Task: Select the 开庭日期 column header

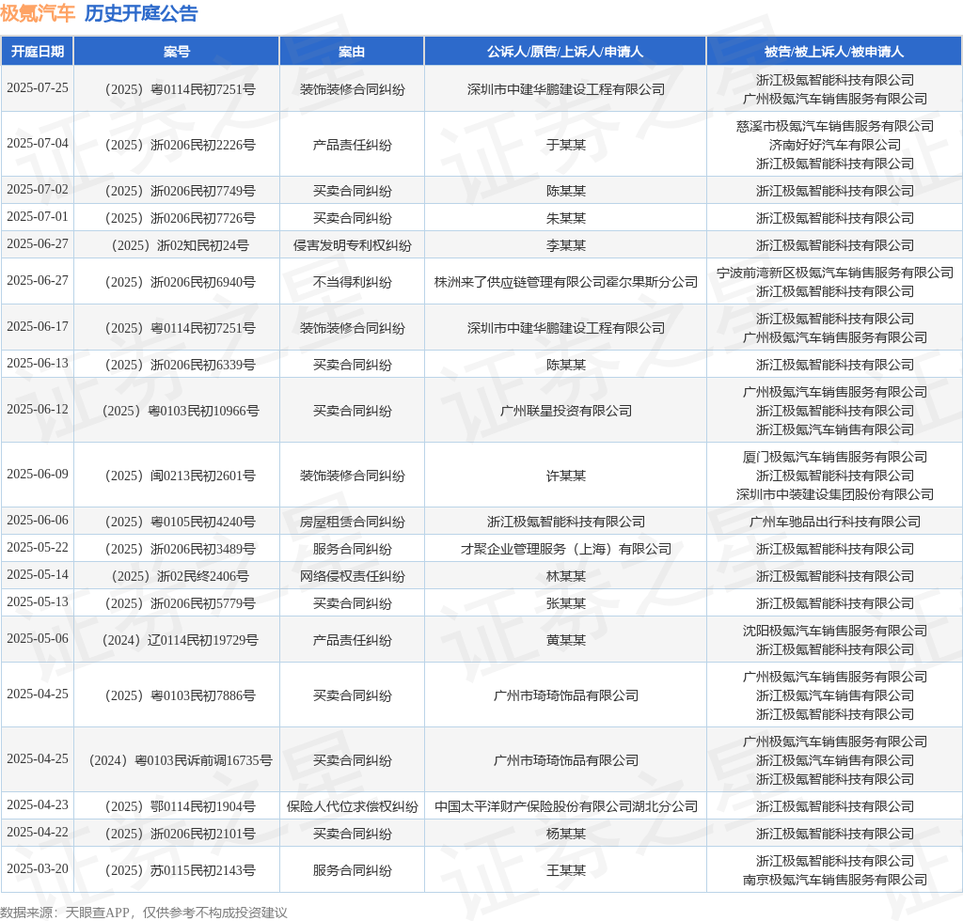Action: click(38, 52)
